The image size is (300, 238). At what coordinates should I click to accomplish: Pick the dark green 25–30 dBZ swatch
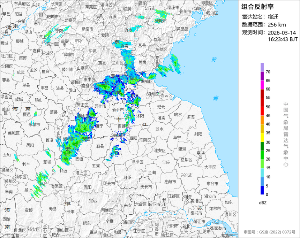pos(262,146)
